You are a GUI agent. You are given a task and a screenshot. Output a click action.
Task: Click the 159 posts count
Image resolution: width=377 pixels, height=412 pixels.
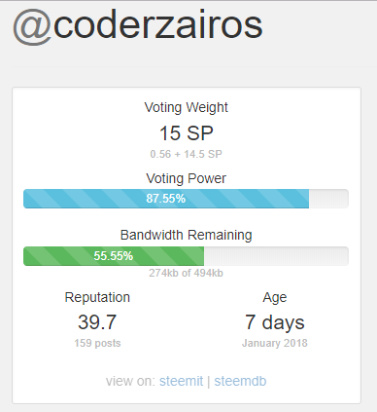coord(97,343)
